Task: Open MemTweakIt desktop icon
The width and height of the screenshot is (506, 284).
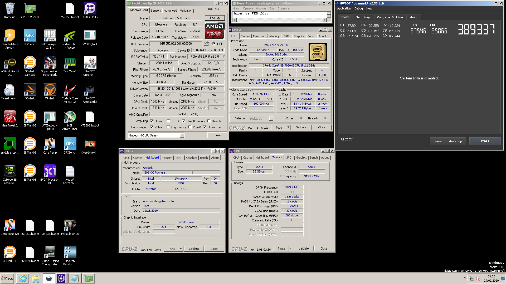Action: [x=10, y=119]
